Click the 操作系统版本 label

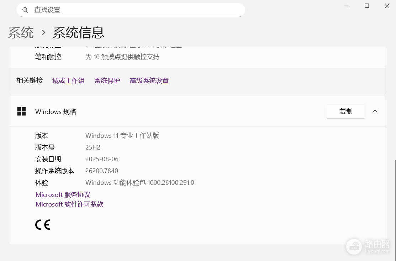(54, 171)
